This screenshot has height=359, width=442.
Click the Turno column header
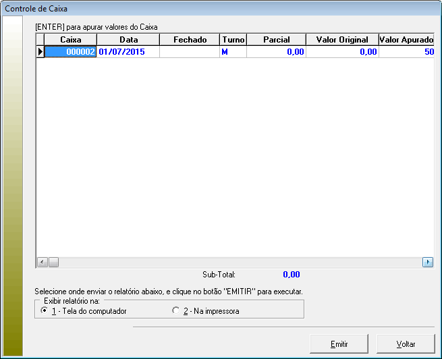click(x=233, y=40)
